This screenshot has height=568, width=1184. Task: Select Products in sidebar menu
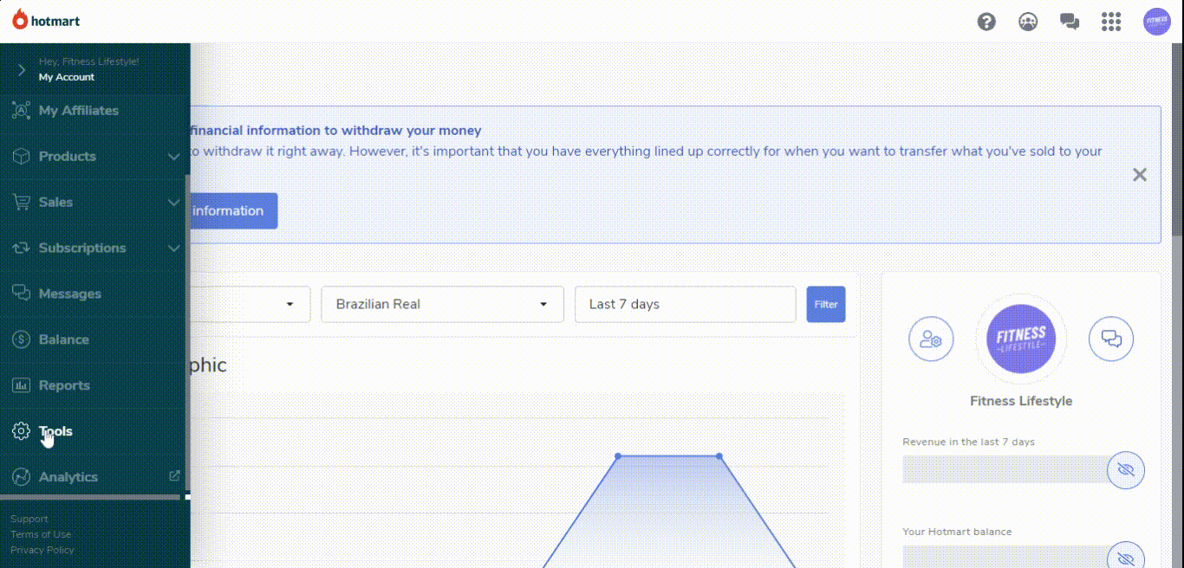point(68,156)
